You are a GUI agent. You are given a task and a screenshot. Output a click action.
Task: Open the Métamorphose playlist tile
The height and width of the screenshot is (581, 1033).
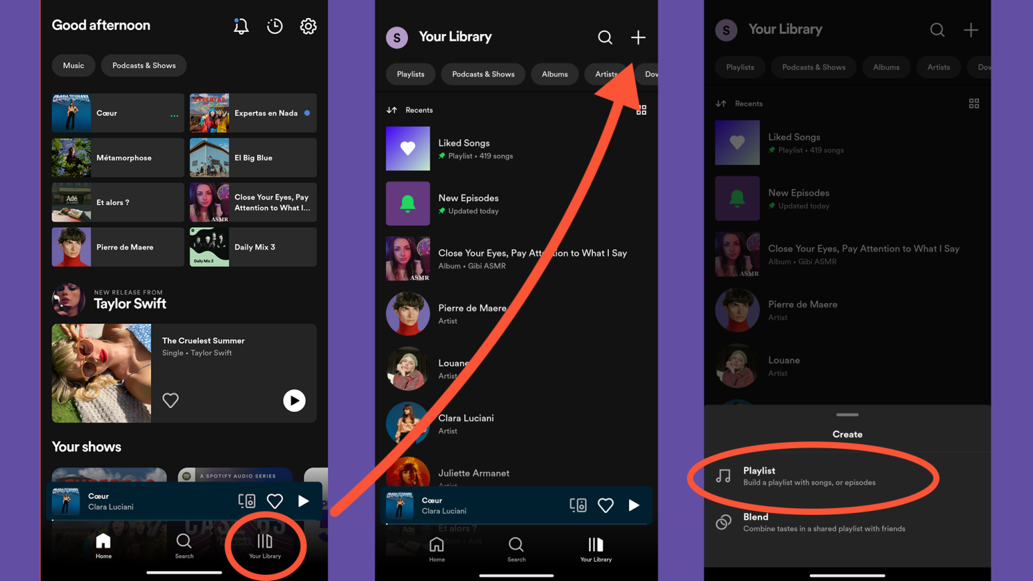117,158
